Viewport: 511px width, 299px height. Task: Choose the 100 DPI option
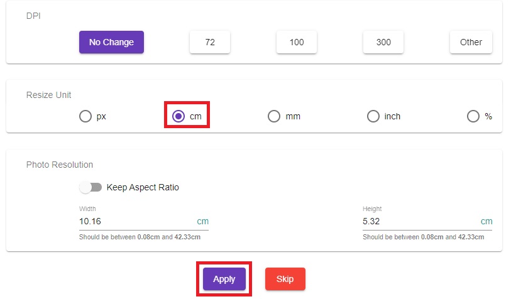pos(297,42)
